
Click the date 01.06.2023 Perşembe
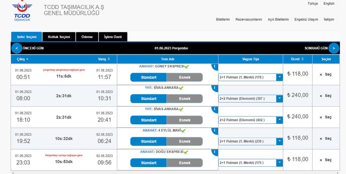click(171, 48)
